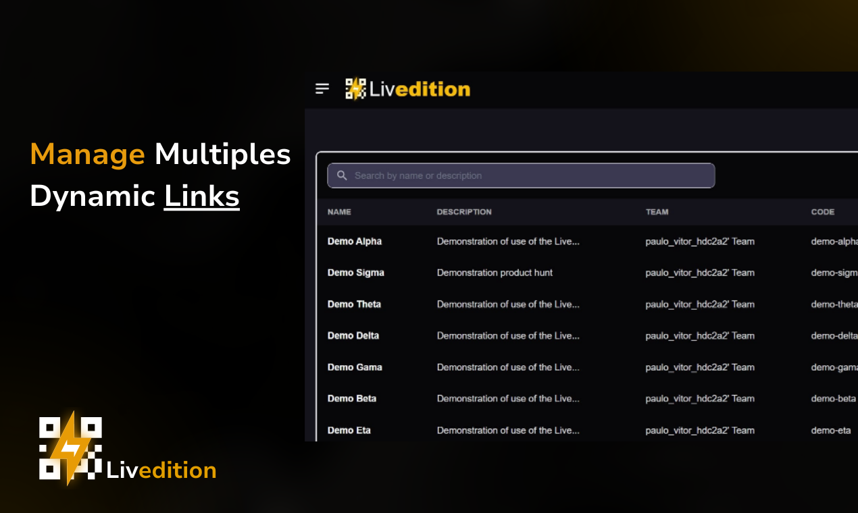858x513 pixels.
Task: Click the team cell in Demo Eta row
Action: [700, 430]
